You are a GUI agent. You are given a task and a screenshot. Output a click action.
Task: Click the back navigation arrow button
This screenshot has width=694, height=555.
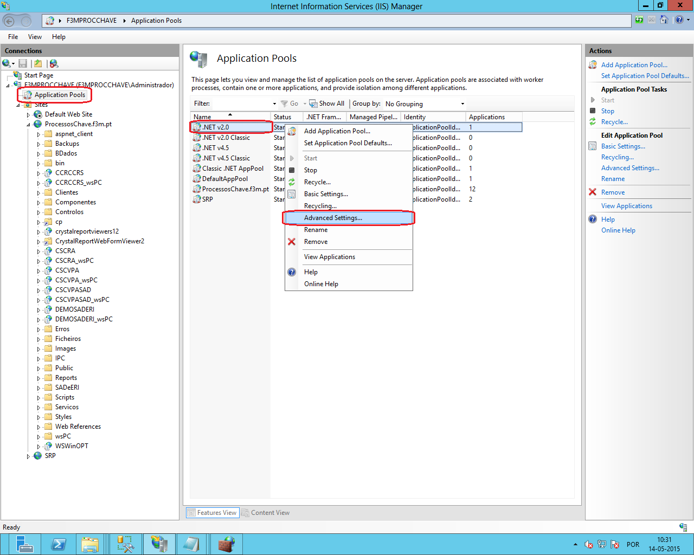click(9, 21)
